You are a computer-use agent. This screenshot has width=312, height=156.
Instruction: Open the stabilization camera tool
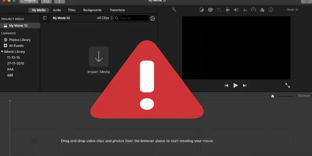click(228, 10)
